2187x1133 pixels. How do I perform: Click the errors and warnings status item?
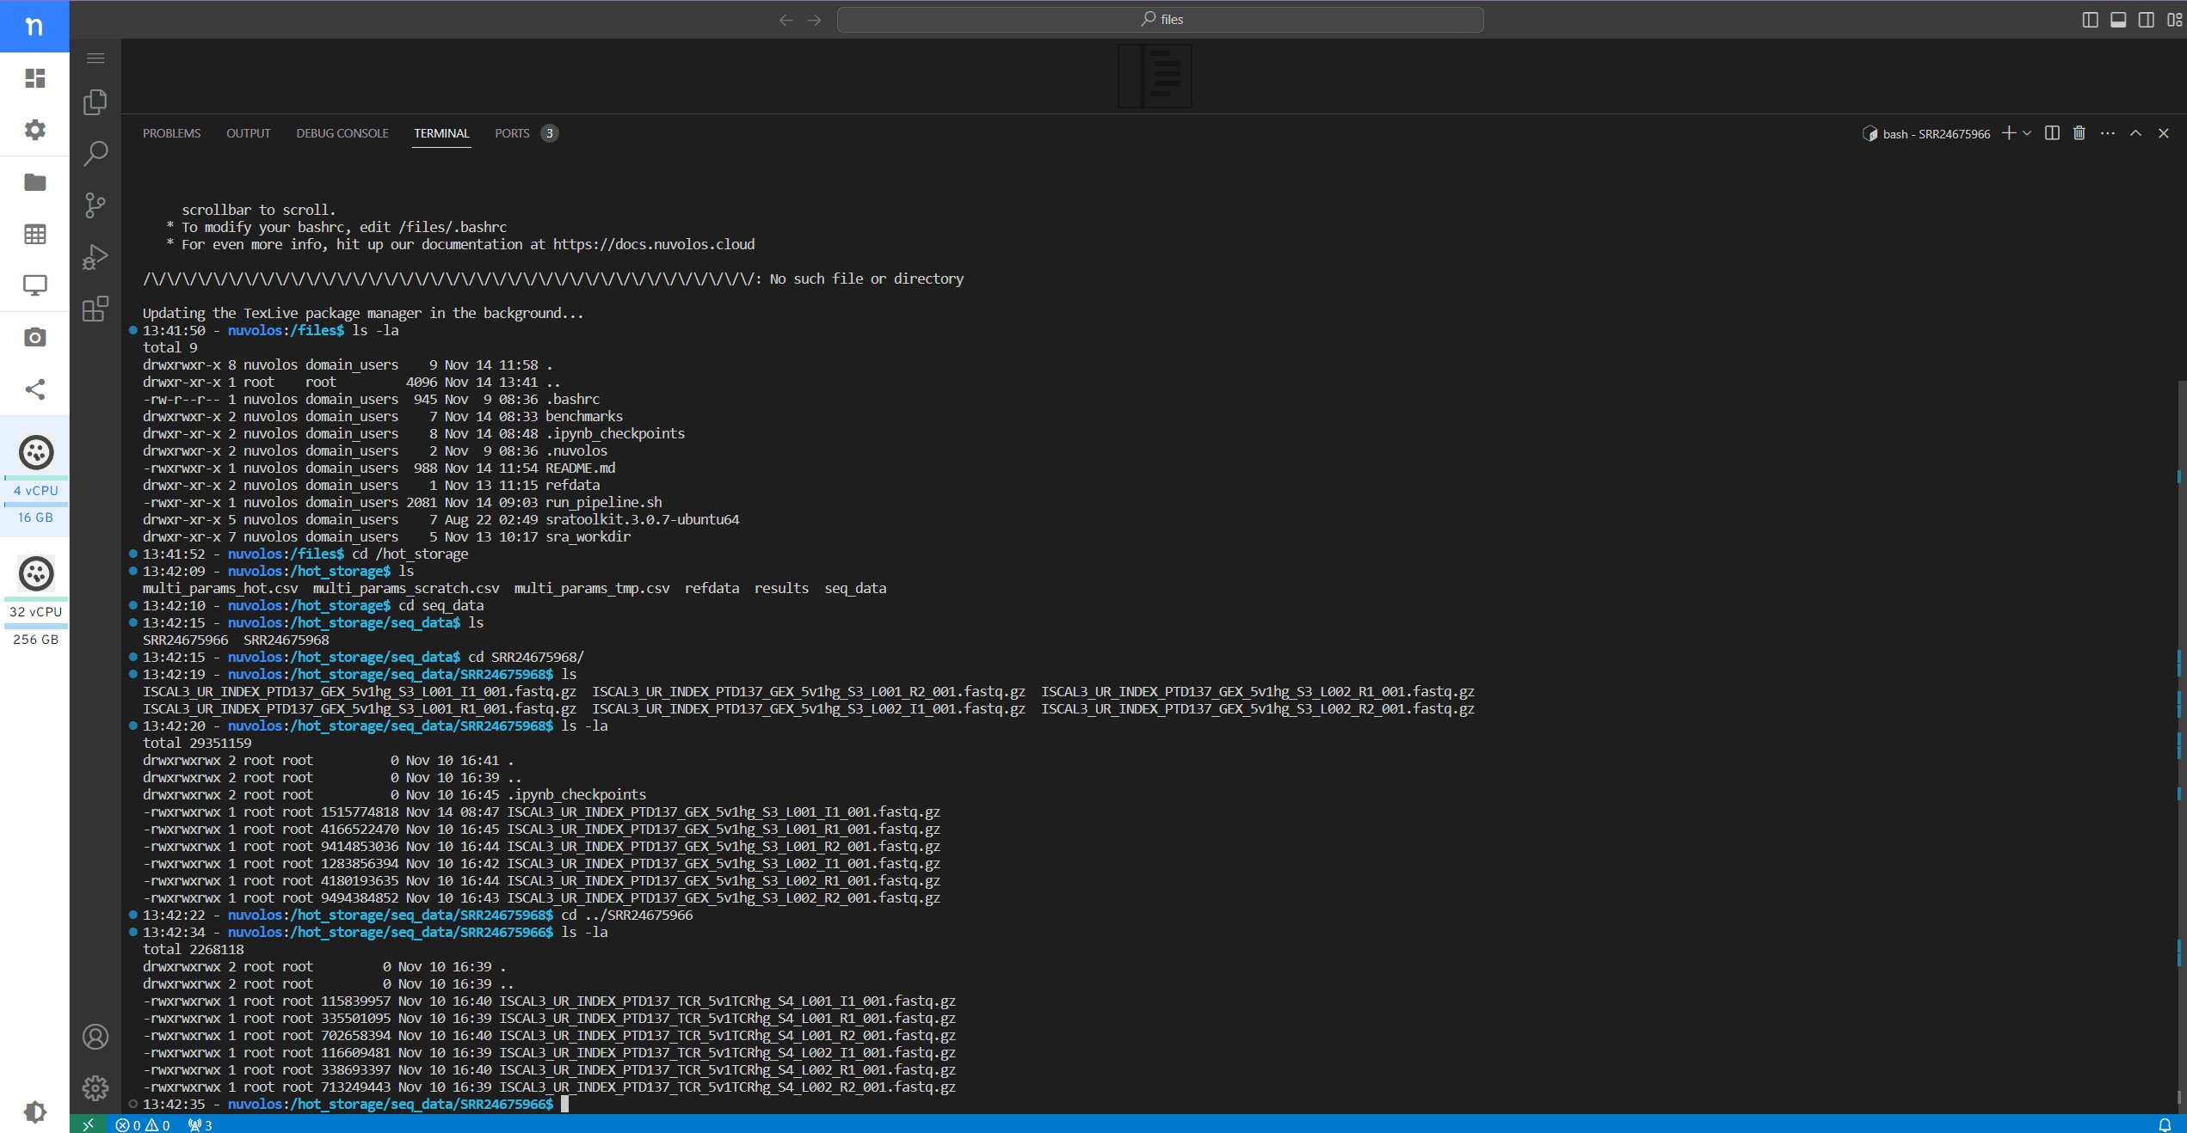click(143, 1124)
